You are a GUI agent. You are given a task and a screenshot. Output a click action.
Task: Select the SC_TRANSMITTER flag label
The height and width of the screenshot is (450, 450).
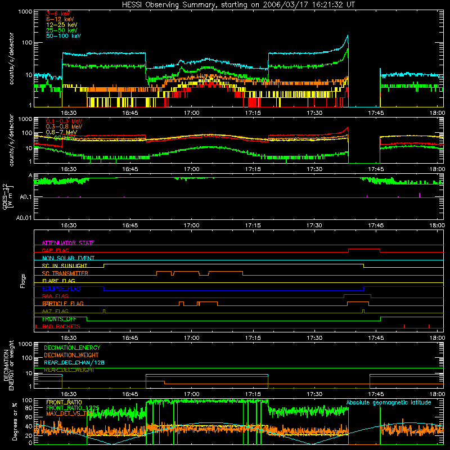pos(65,273)
